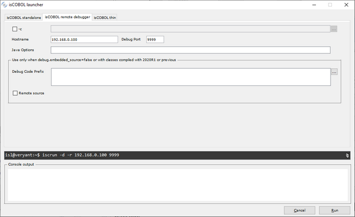Open the isCOBOL thin tab
The image size is (355, 217).
pyautogui.click(x=105, y=17)
